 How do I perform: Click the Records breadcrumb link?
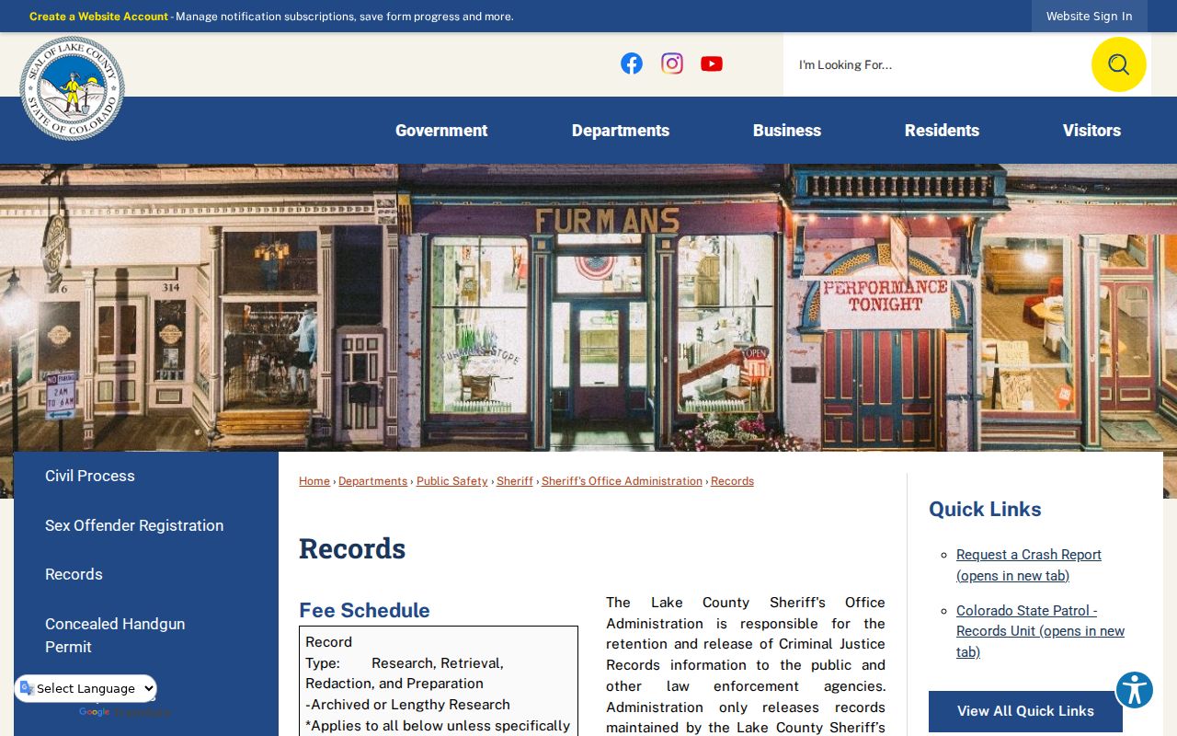pos(732,481)
